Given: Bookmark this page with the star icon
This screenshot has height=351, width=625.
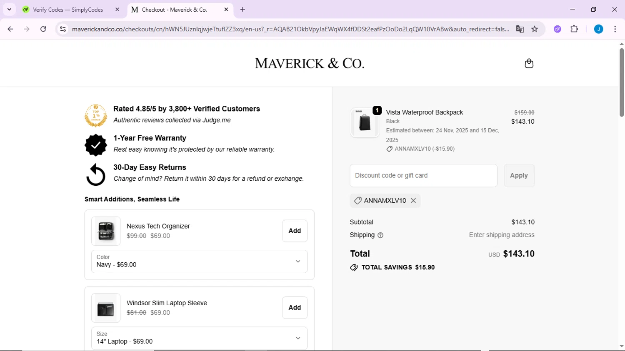Looking at the screenshot, I should (535, 29).
